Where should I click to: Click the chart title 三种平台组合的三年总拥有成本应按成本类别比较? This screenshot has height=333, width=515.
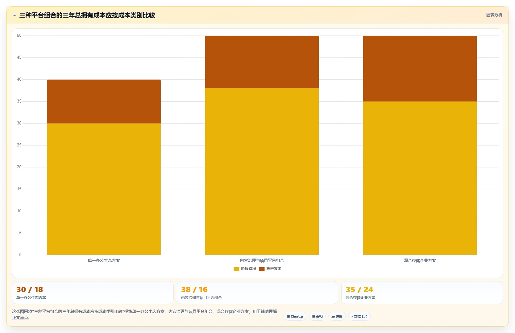tap(87, 15)
